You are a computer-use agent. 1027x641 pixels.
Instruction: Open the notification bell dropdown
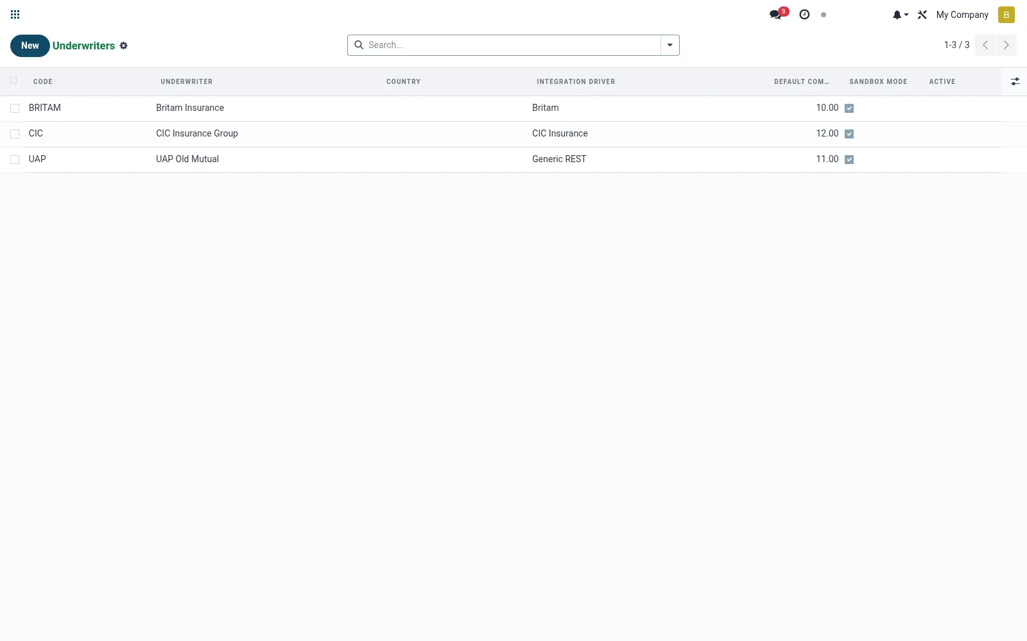tap(900, 15)
